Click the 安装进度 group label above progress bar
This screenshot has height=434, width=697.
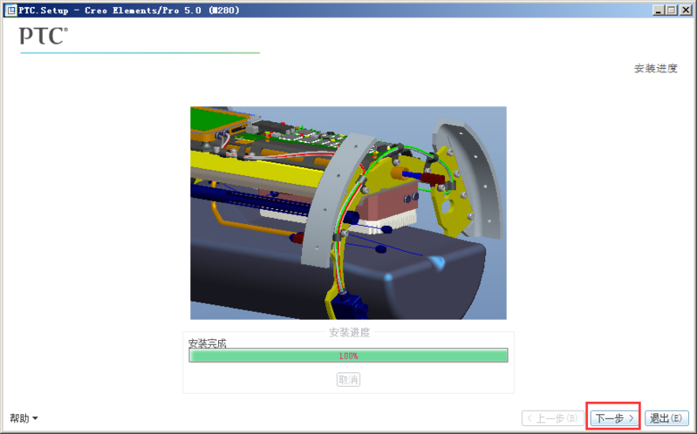[349, 332]
